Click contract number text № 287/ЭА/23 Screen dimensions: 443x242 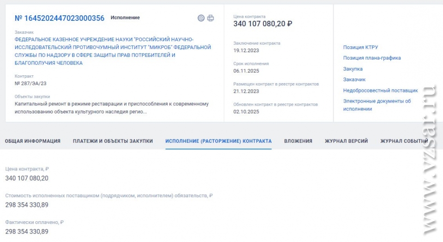[30, 83]
